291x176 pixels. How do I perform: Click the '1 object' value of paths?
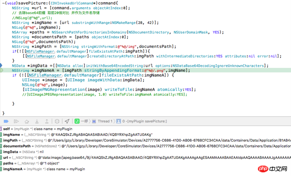(50, 163)
